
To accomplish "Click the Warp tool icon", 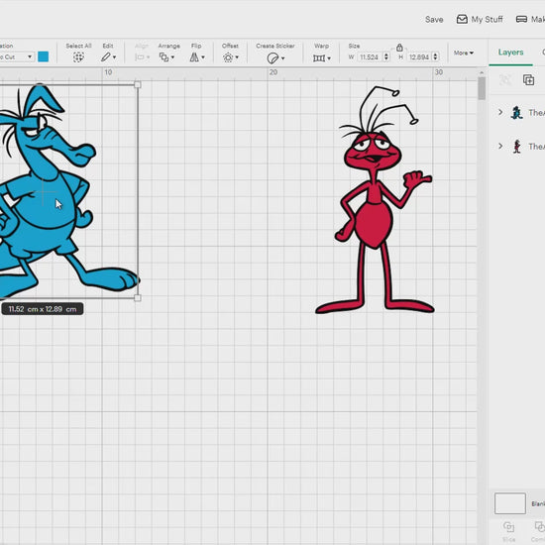I will (319, 57).
